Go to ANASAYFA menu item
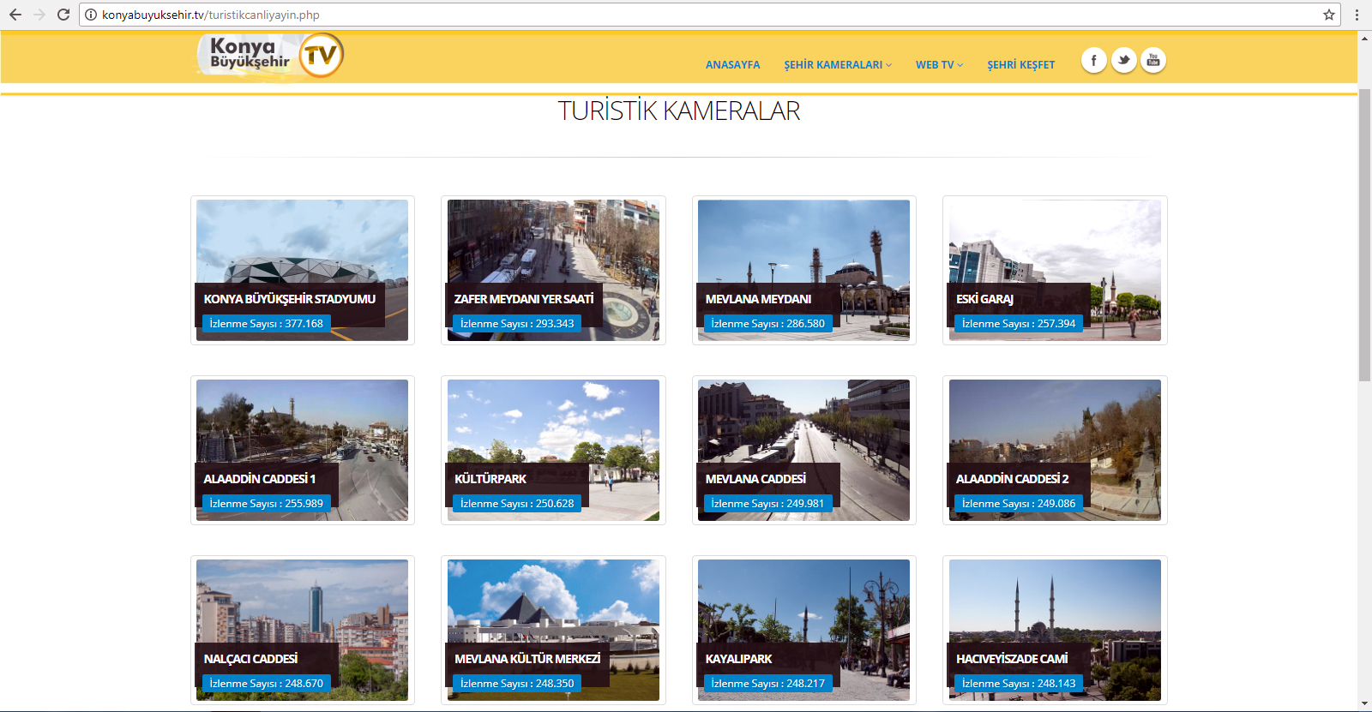 click(x=732, y=65)
